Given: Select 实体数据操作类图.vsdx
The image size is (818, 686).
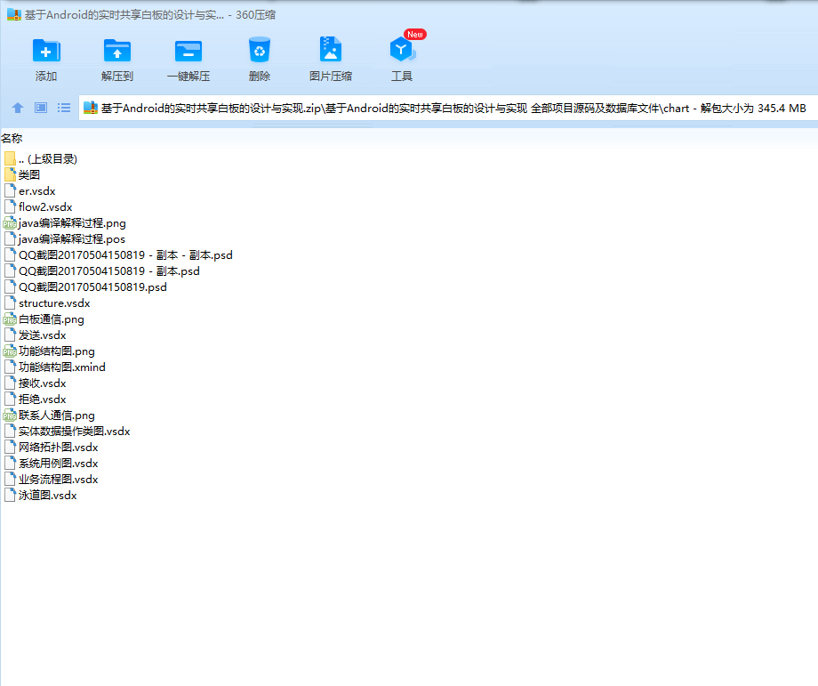Looking at the screenshot, I should tap(68, 432).
